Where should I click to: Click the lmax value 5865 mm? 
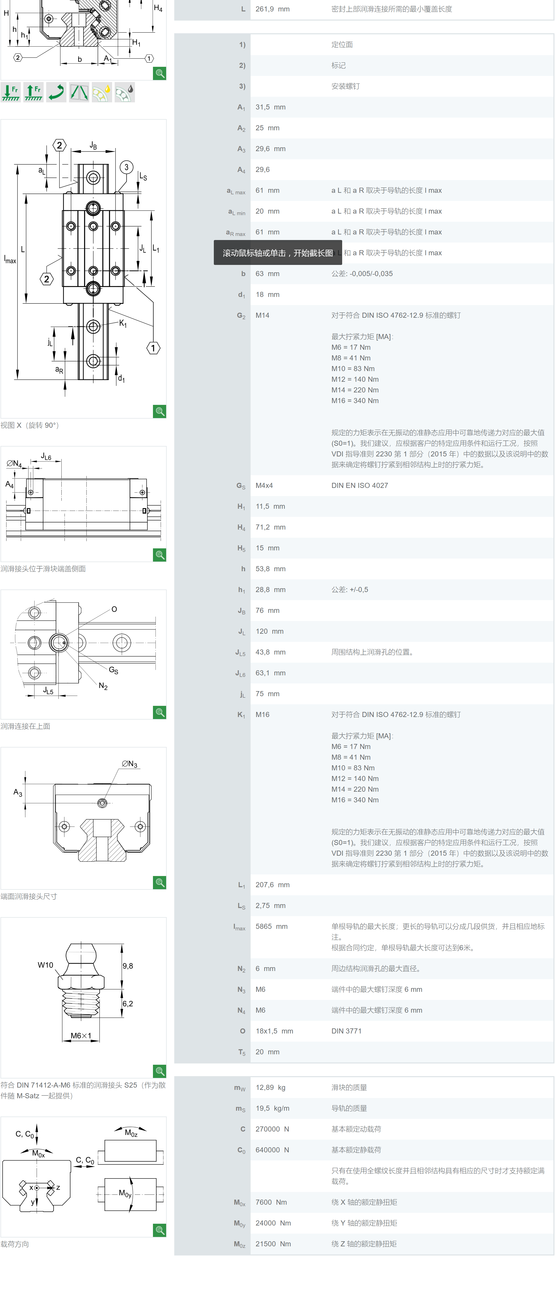(x=272, y=927)
